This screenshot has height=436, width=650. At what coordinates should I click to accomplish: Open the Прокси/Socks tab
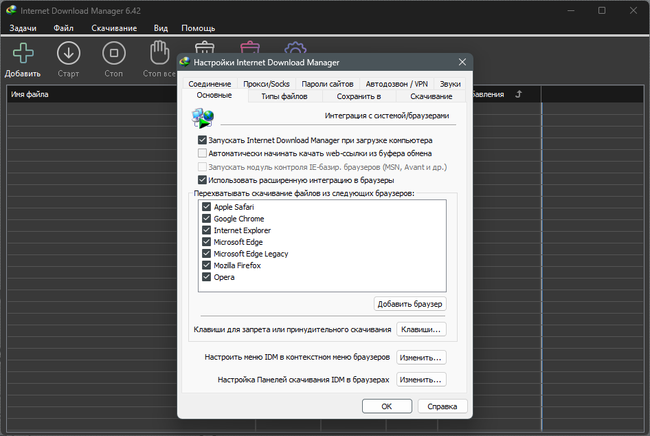coord(267,84)
